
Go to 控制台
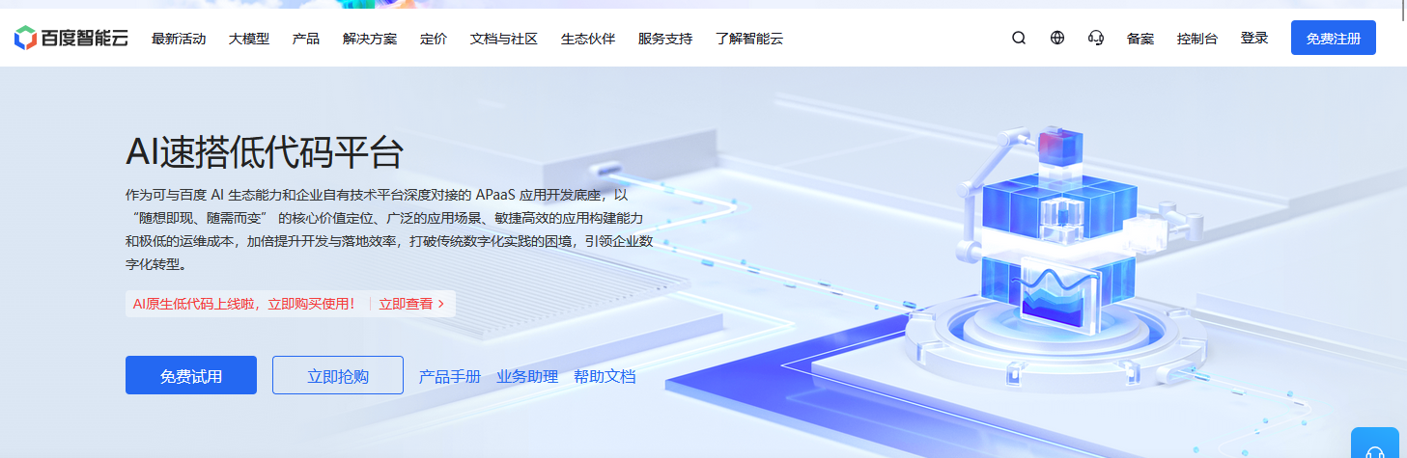pos(1197,40)
